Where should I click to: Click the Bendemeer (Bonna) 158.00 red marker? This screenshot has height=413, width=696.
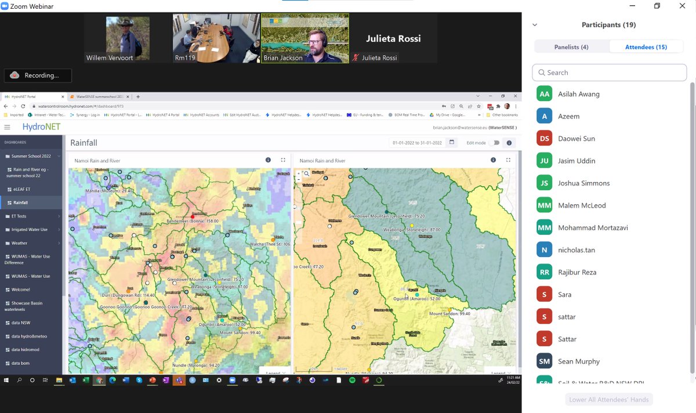(x=193, y=216)
